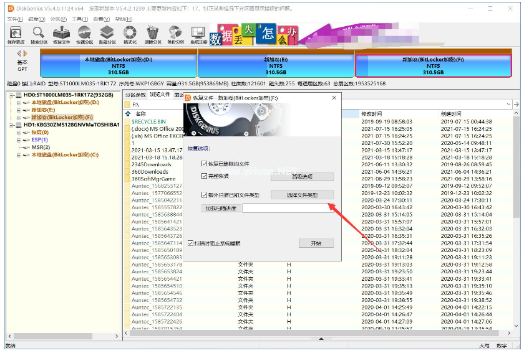This screenshot has height=353, width=524.
Task: Toggle the 额外扫描已知文件类型 checkbox
Action: point(205,195)
